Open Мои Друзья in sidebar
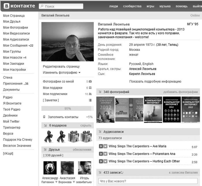 point(12,21)
